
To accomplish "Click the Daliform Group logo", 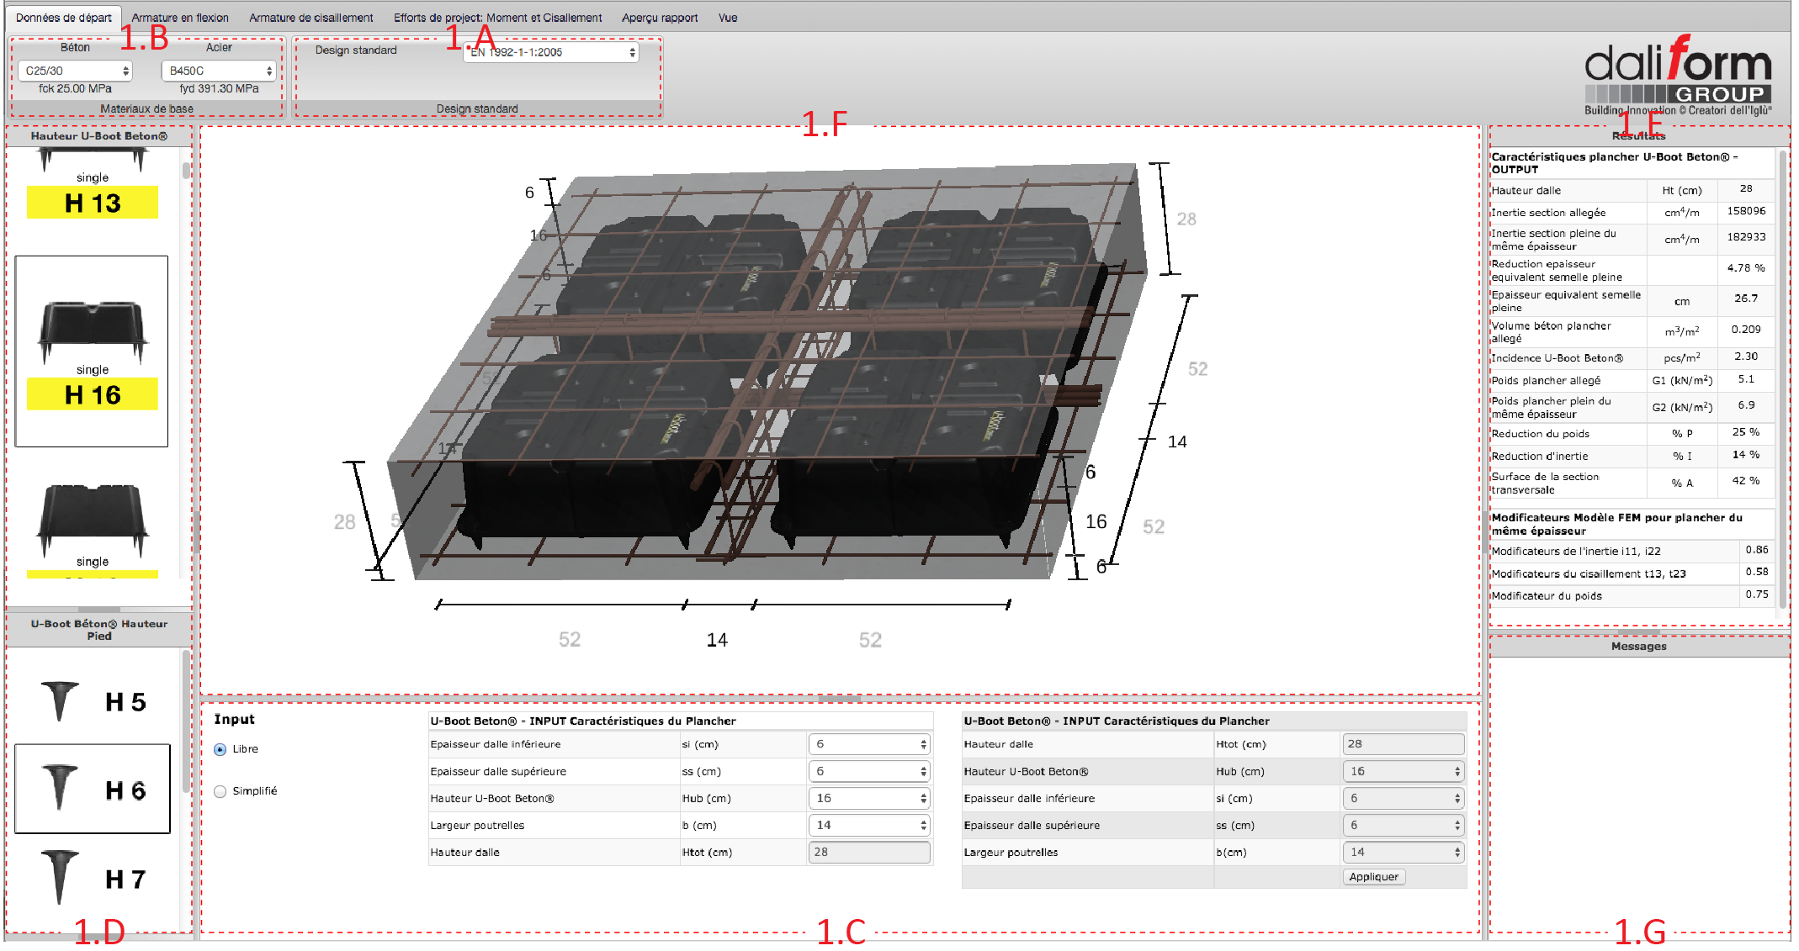I will (1678, 74).
